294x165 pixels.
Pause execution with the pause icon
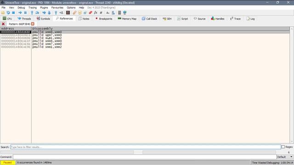(x=25, y=13)
